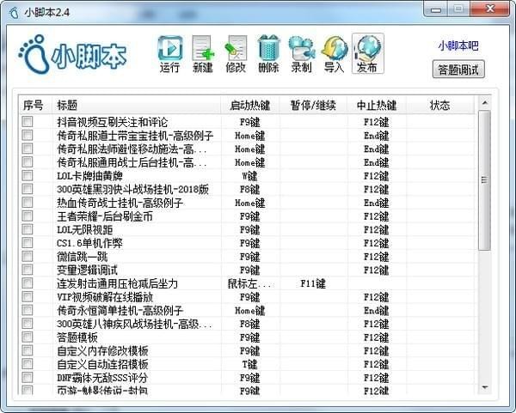The image size is (516, 413).
Task: Edit script using the 修改 icon
Action: (x=236, y=54)
